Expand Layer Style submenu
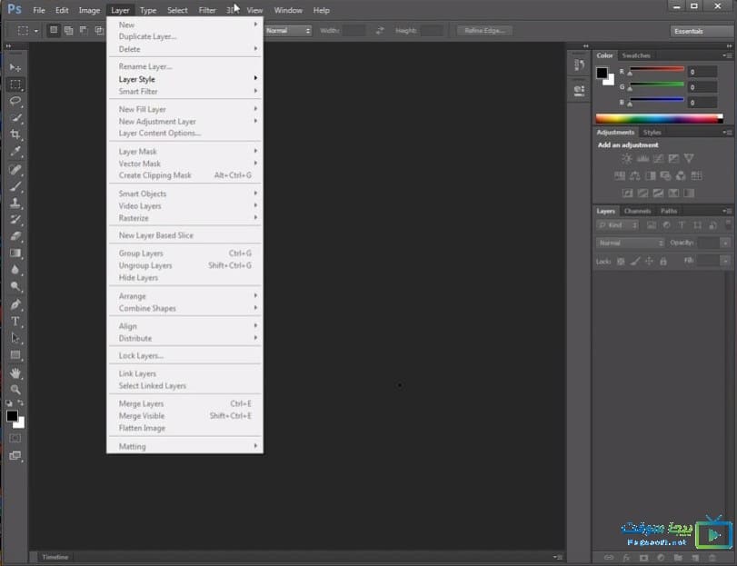Viewport: 737px width, 566px height. [x=184, y=79]
